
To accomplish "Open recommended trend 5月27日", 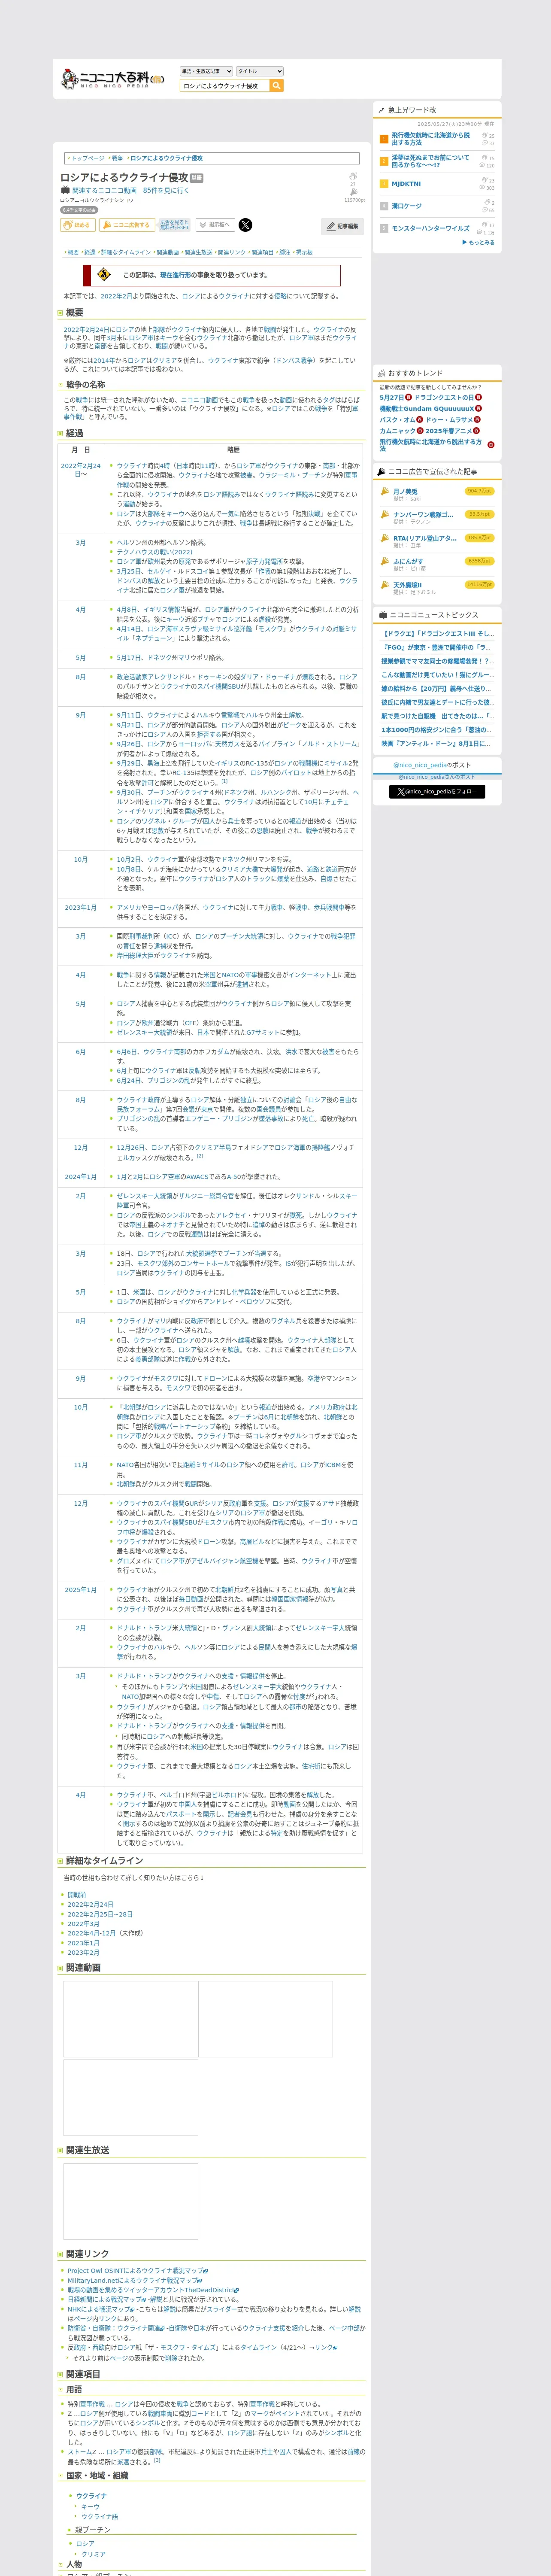I will 391,397.
